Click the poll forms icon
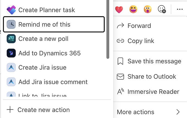The width and height of the screenshot is (187, 118). (x=11, y=39)
